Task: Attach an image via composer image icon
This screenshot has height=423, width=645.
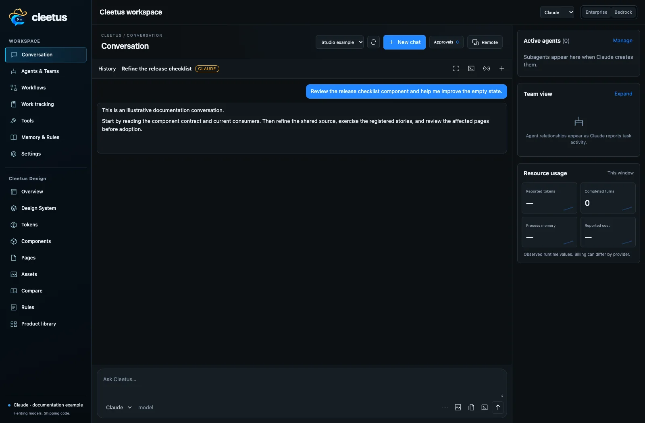Action: pos(458,407)
